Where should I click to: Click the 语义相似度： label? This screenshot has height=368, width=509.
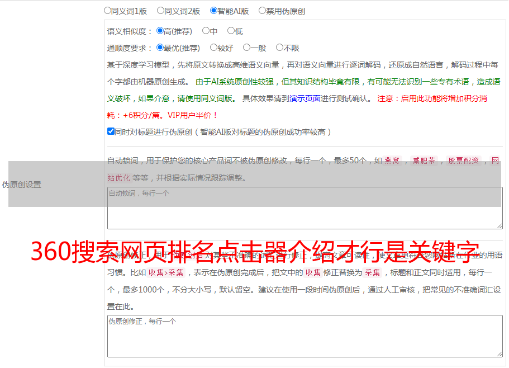click(x=130, y=31)
